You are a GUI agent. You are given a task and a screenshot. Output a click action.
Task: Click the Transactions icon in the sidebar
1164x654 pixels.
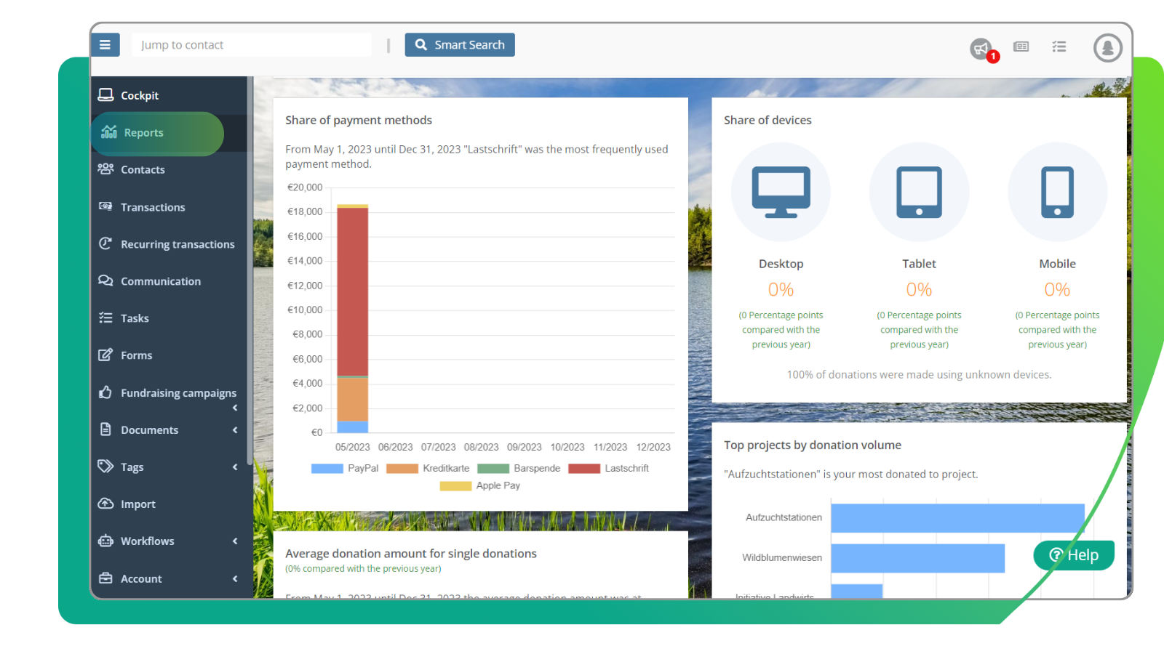[x=106, y=206]
